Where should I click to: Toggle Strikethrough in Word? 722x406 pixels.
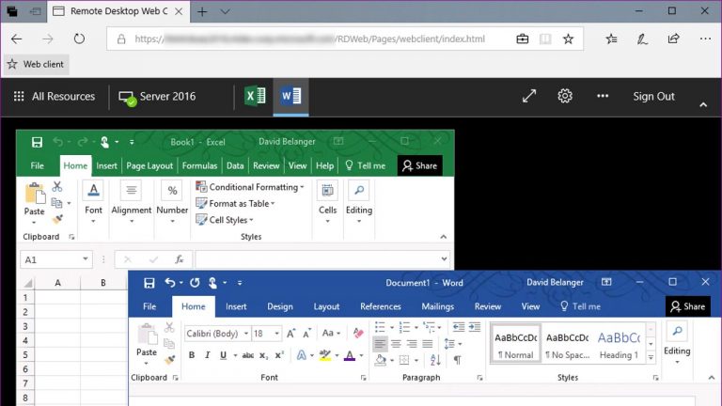(x=248, y=355)
